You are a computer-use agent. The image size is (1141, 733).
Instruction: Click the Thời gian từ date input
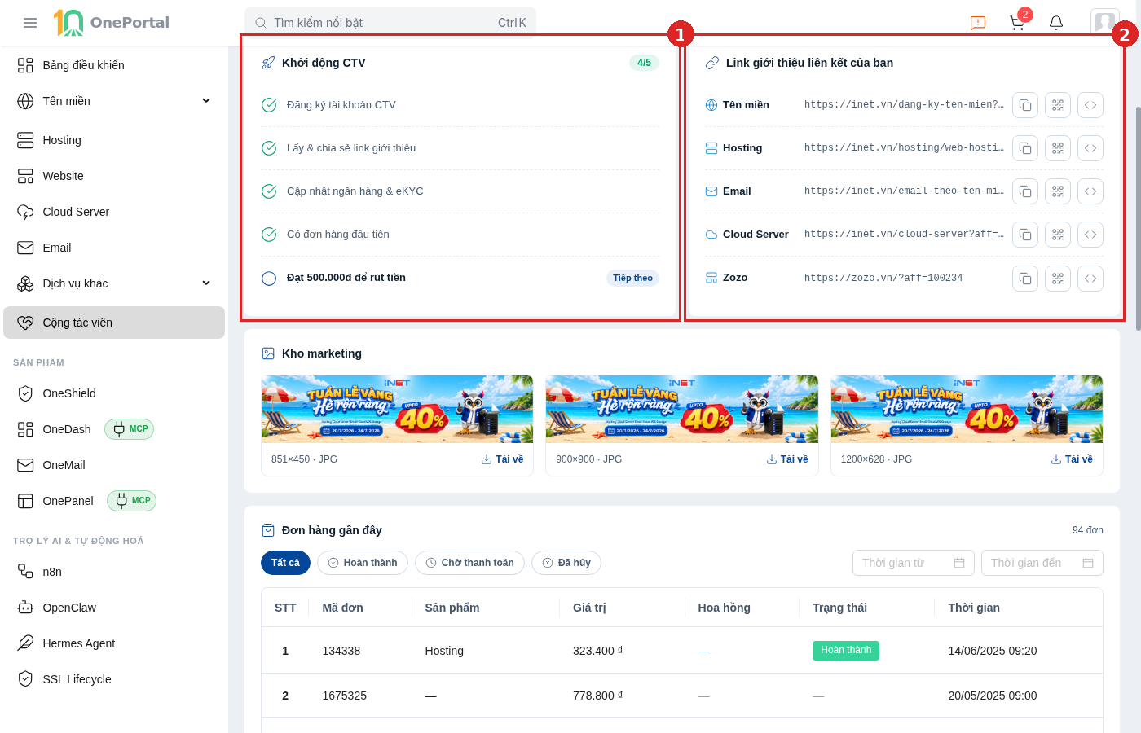click(x=914, y=563)
